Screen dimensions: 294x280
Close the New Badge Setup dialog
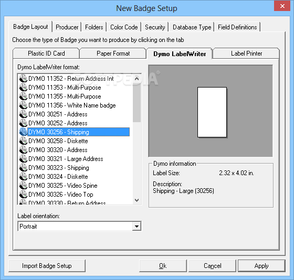click(282, 6)
